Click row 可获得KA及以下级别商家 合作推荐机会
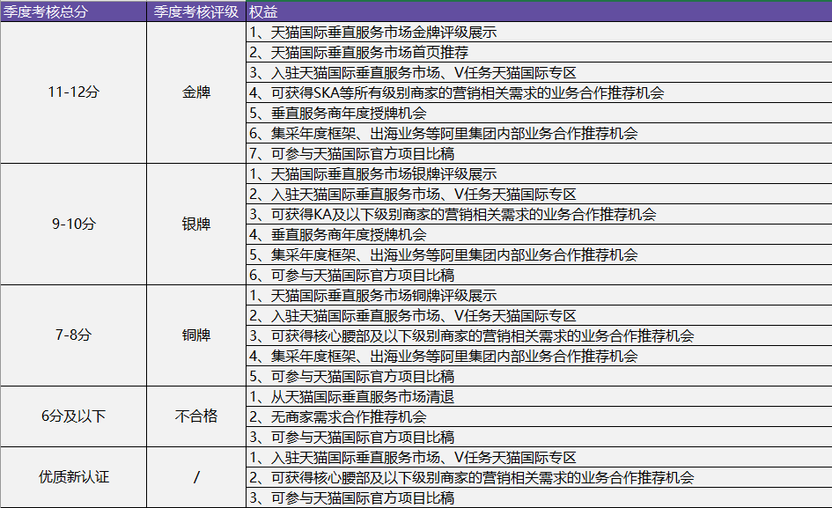The image size is (832, 508). pos(539,215)
